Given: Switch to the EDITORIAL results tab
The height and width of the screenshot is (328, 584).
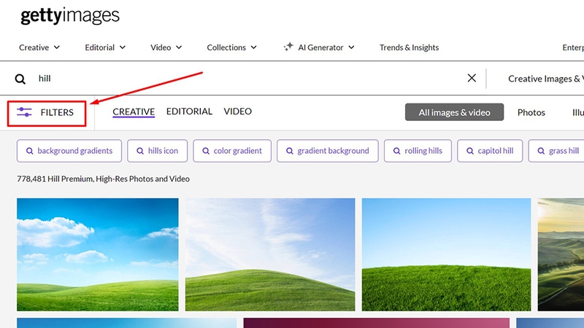Looking at the screenshot, I should tap(189, 112).
